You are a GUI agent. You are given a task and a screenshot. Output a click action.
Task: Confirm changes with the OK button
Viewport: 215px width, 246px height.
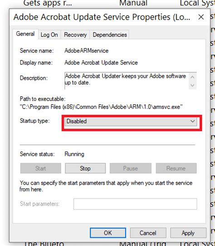108,233
